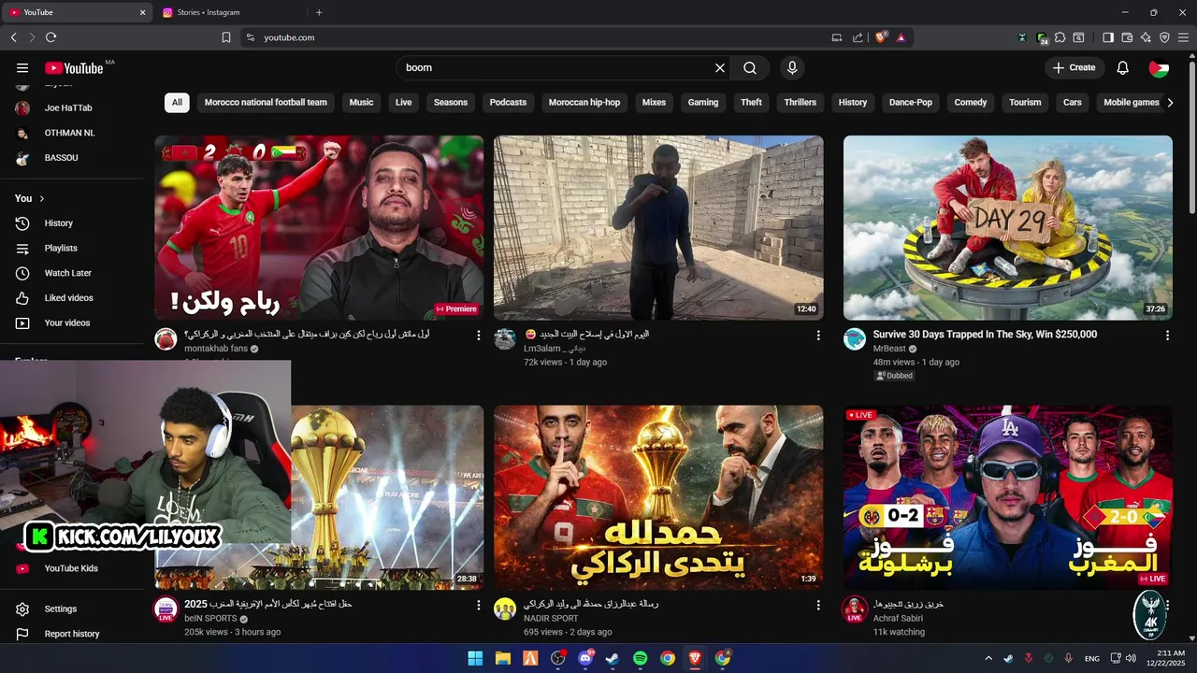Open Report history in the sidebar
The width and height of the screenshot is (1197, 673).
point(73,634)
